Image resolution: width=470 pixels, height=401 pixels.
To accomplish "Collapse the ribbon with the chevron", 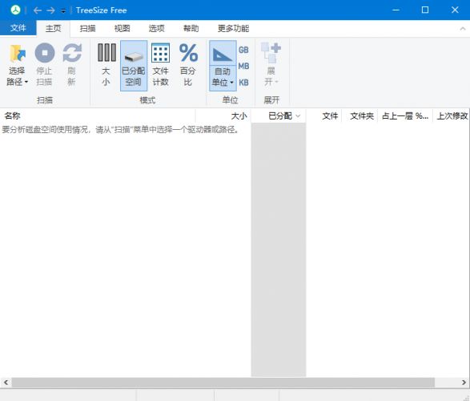I will pos(463,29).
